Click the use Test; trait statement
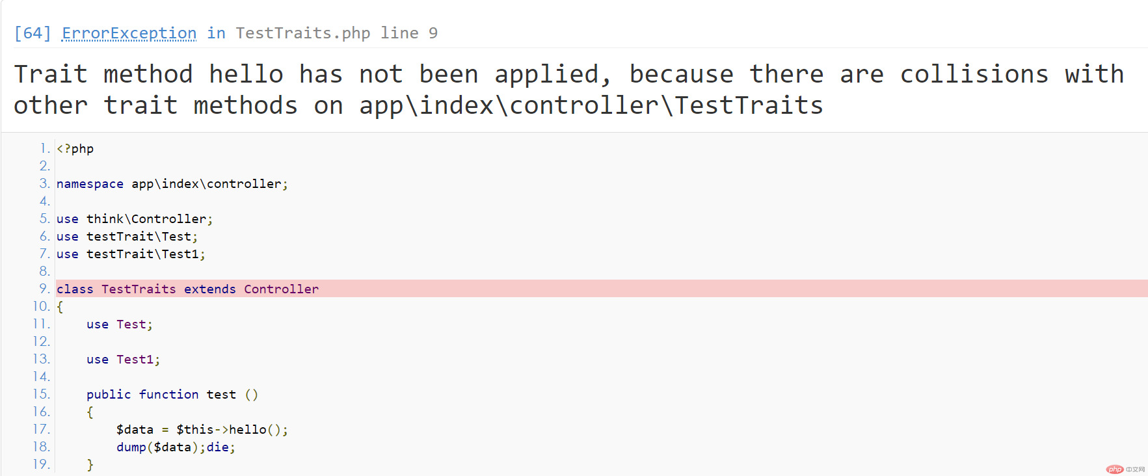This screenshot has height=476, width=1148. [120, 324]
